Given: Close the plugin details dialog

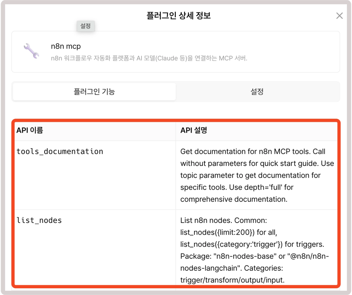Looking at the screenshot, I should (339, 16).
